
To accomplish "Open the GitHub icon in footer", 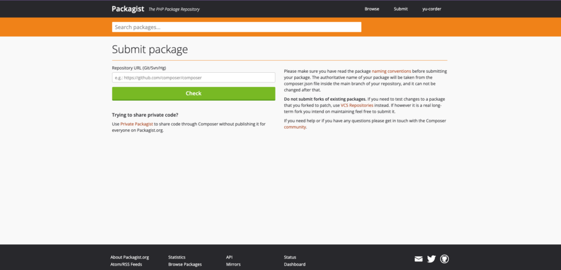I will point(444,259).
